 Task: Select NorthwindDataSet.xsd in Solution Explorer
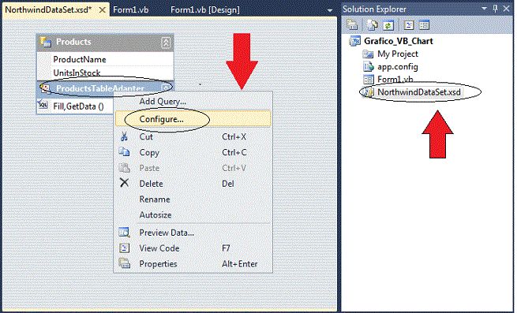click(x=419, y=92)
